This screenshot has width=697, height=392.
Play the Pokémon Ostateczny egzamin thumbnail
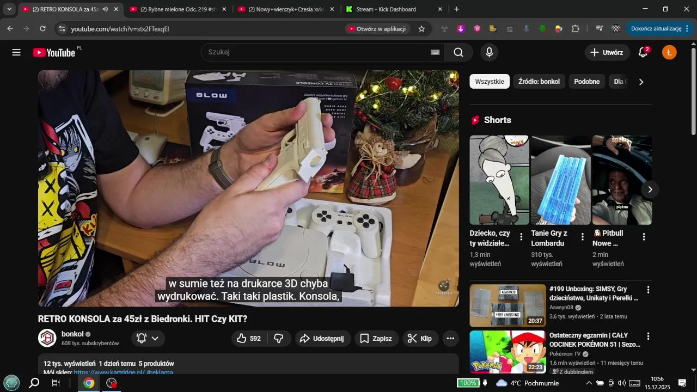pyautogui.click(x=508, y=352)
